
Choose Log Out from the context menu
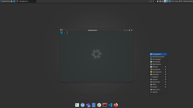click(158, 92)
